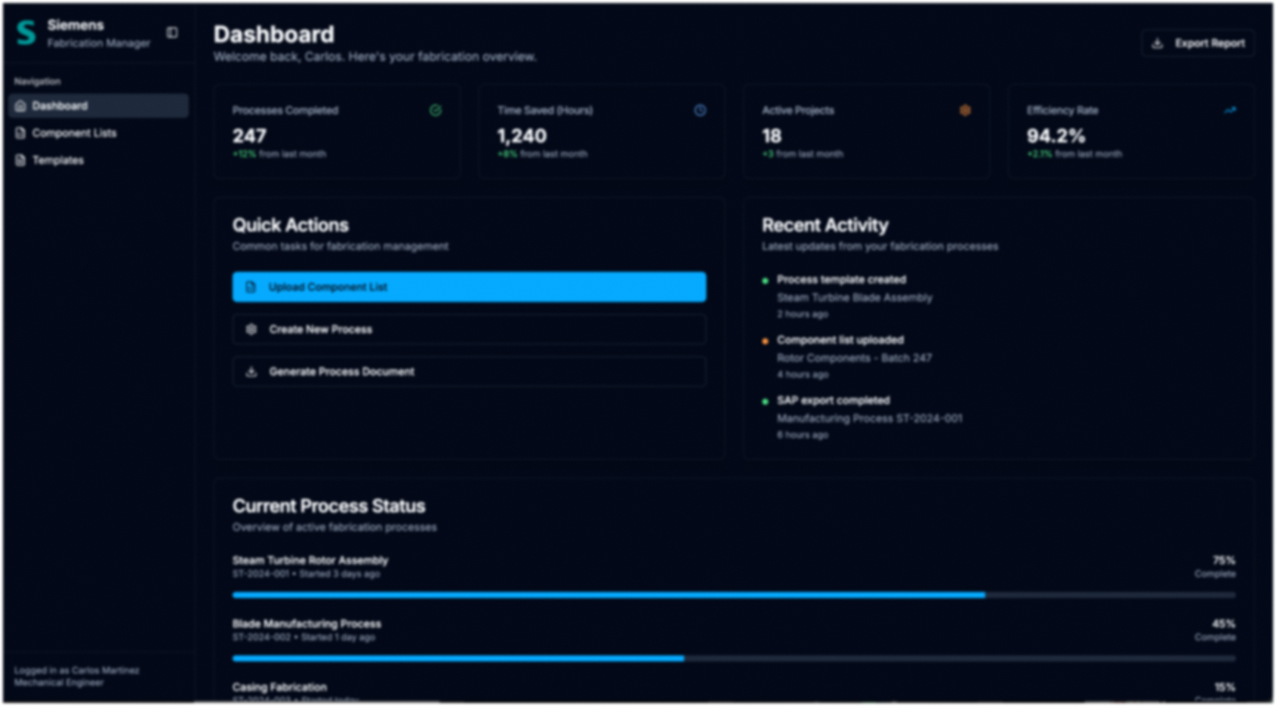Click the Siemens S logo
The height and width of the screenshot is (706, 1276).
[26, 33]
